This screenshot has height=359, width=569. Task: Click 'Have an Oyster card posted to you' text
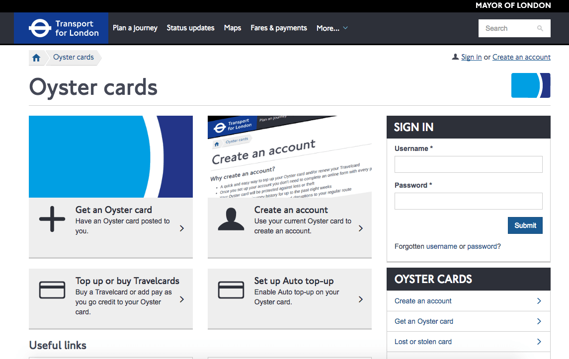[122, 226]
